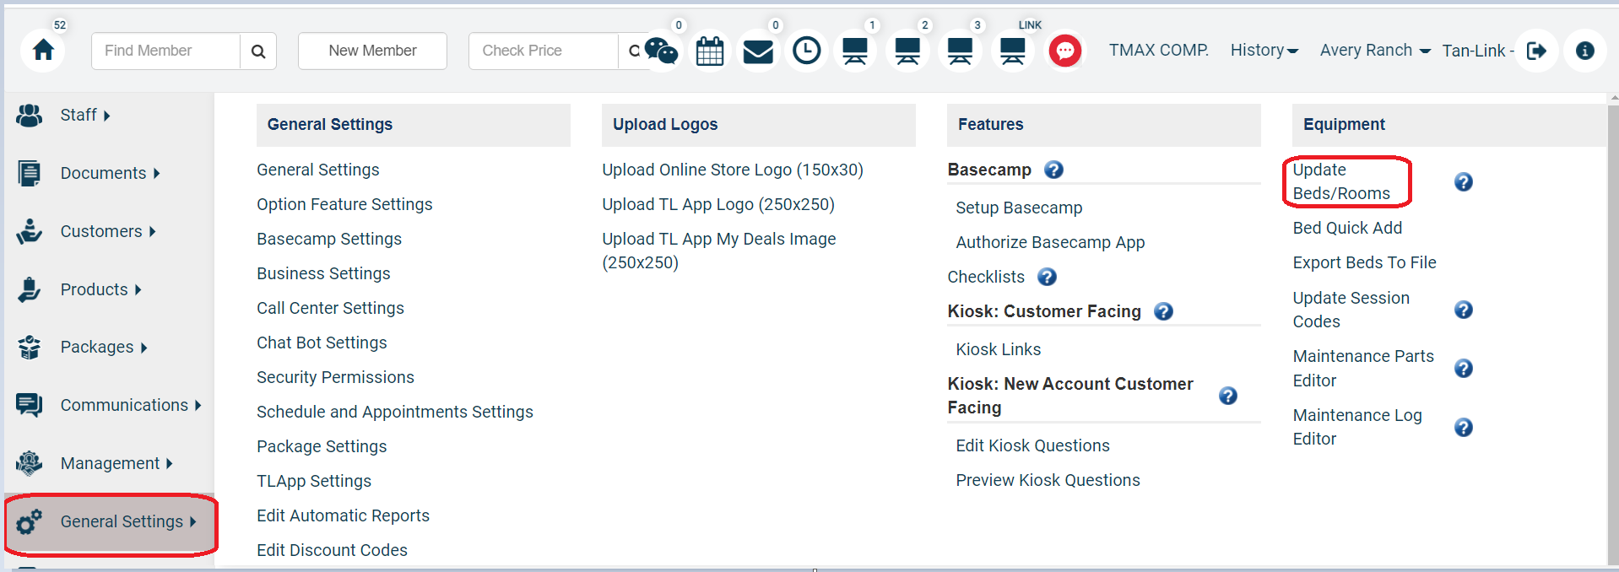Click the Products icon in sidebar
Viewport: 1619px width, 572px height.
pos(30,289)
